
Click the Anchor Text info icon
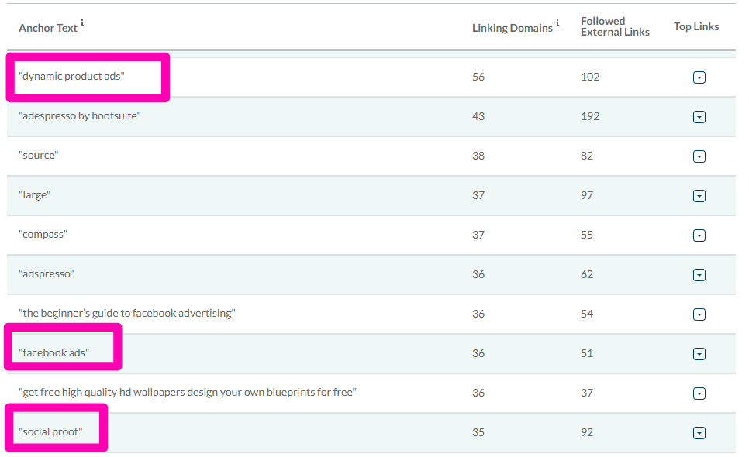tap(82, 22)
